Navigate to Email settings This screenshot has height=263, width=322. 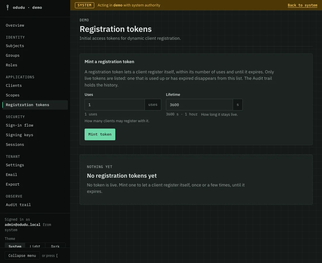tap(35, 175)
